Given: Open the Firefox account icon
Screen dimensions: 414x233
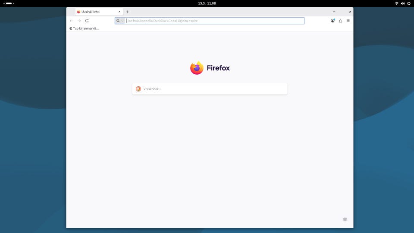Looking at the screenshot, I should tap(332, 21).
